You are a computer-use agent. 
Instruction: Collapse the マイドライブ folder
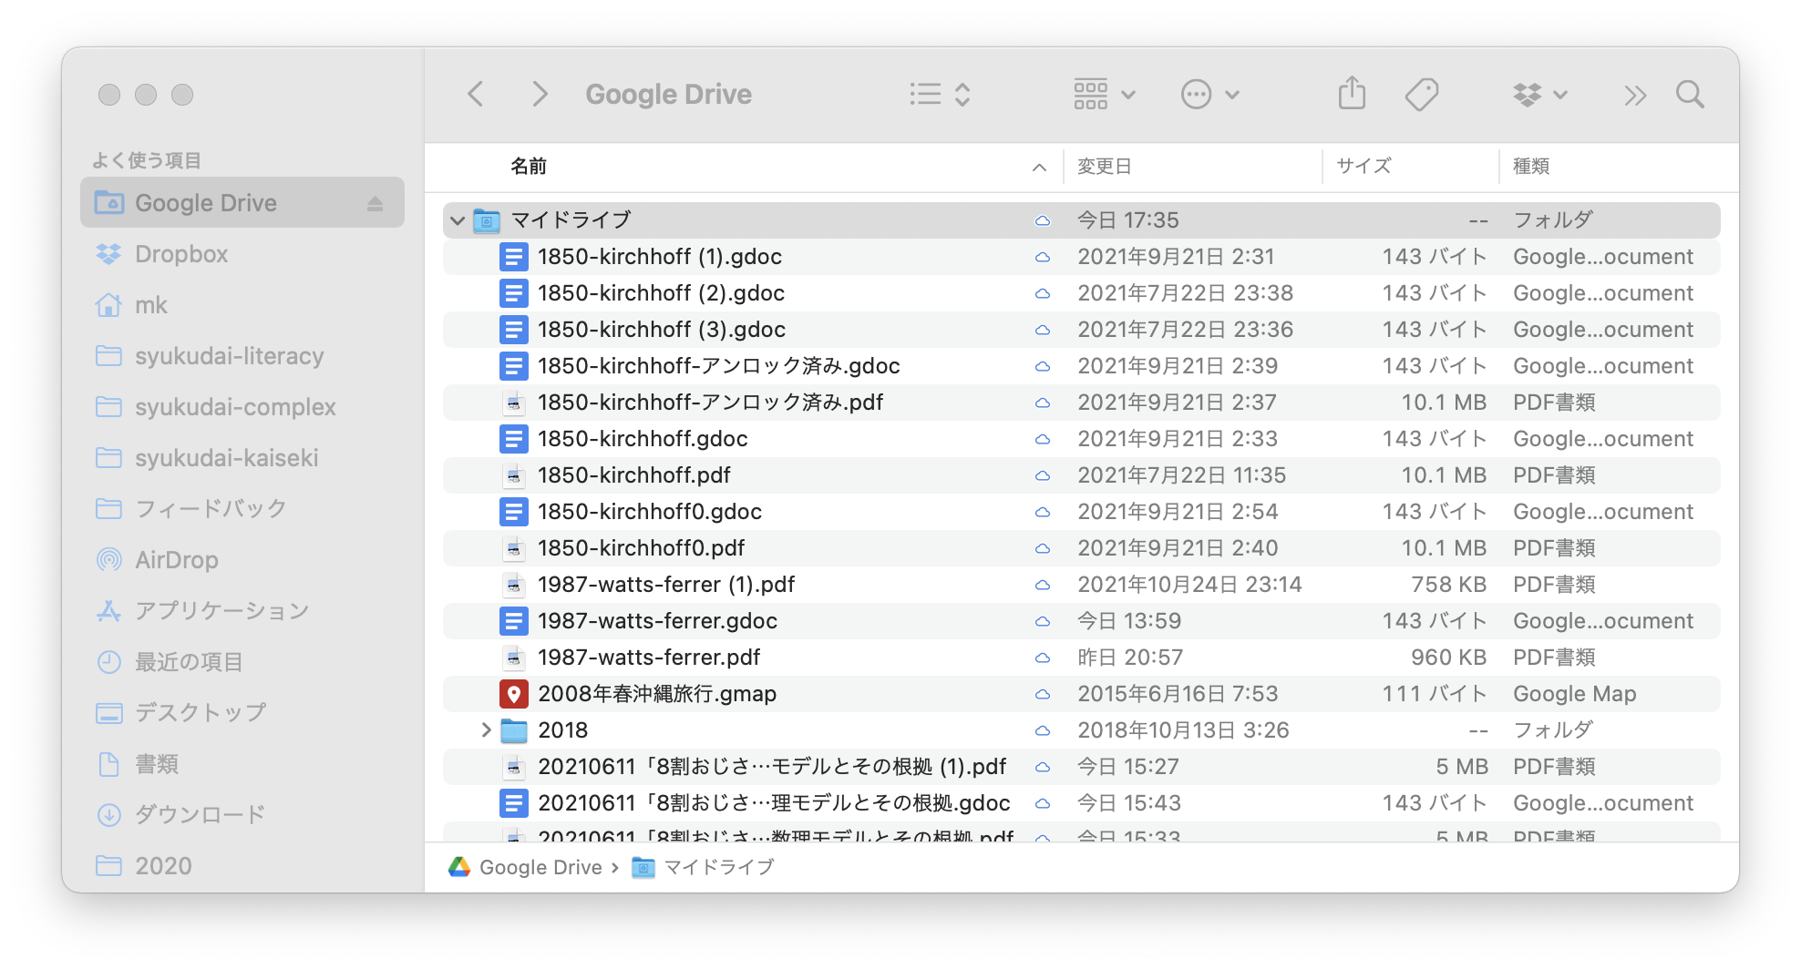pyautogui.click(x=458, y=220)
